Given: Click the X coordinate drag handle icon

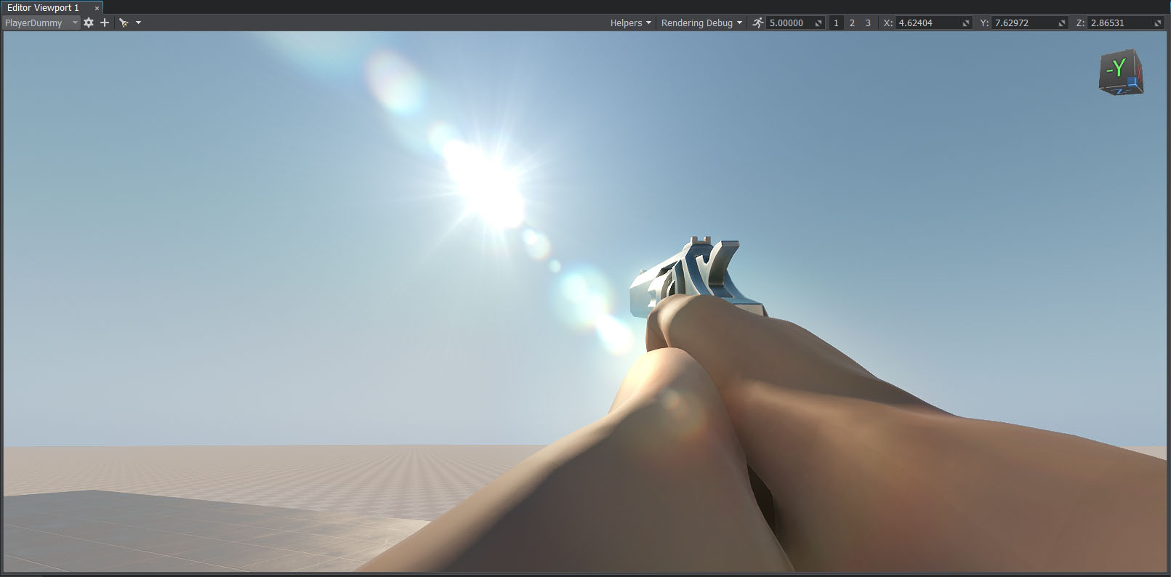Looking at the screenshot, I should [966, 23].
